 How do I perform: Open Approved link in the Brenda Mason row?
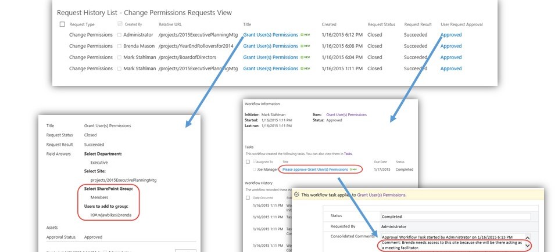pos(451,46)
